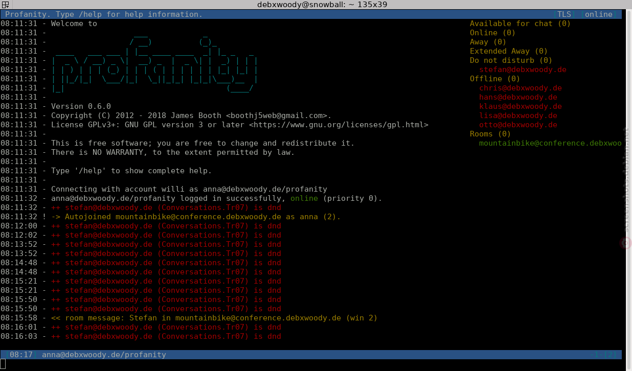Select the mountainbike@conference room in the roster
Screen dimensions: 632x371
click(x=550, y=143)
